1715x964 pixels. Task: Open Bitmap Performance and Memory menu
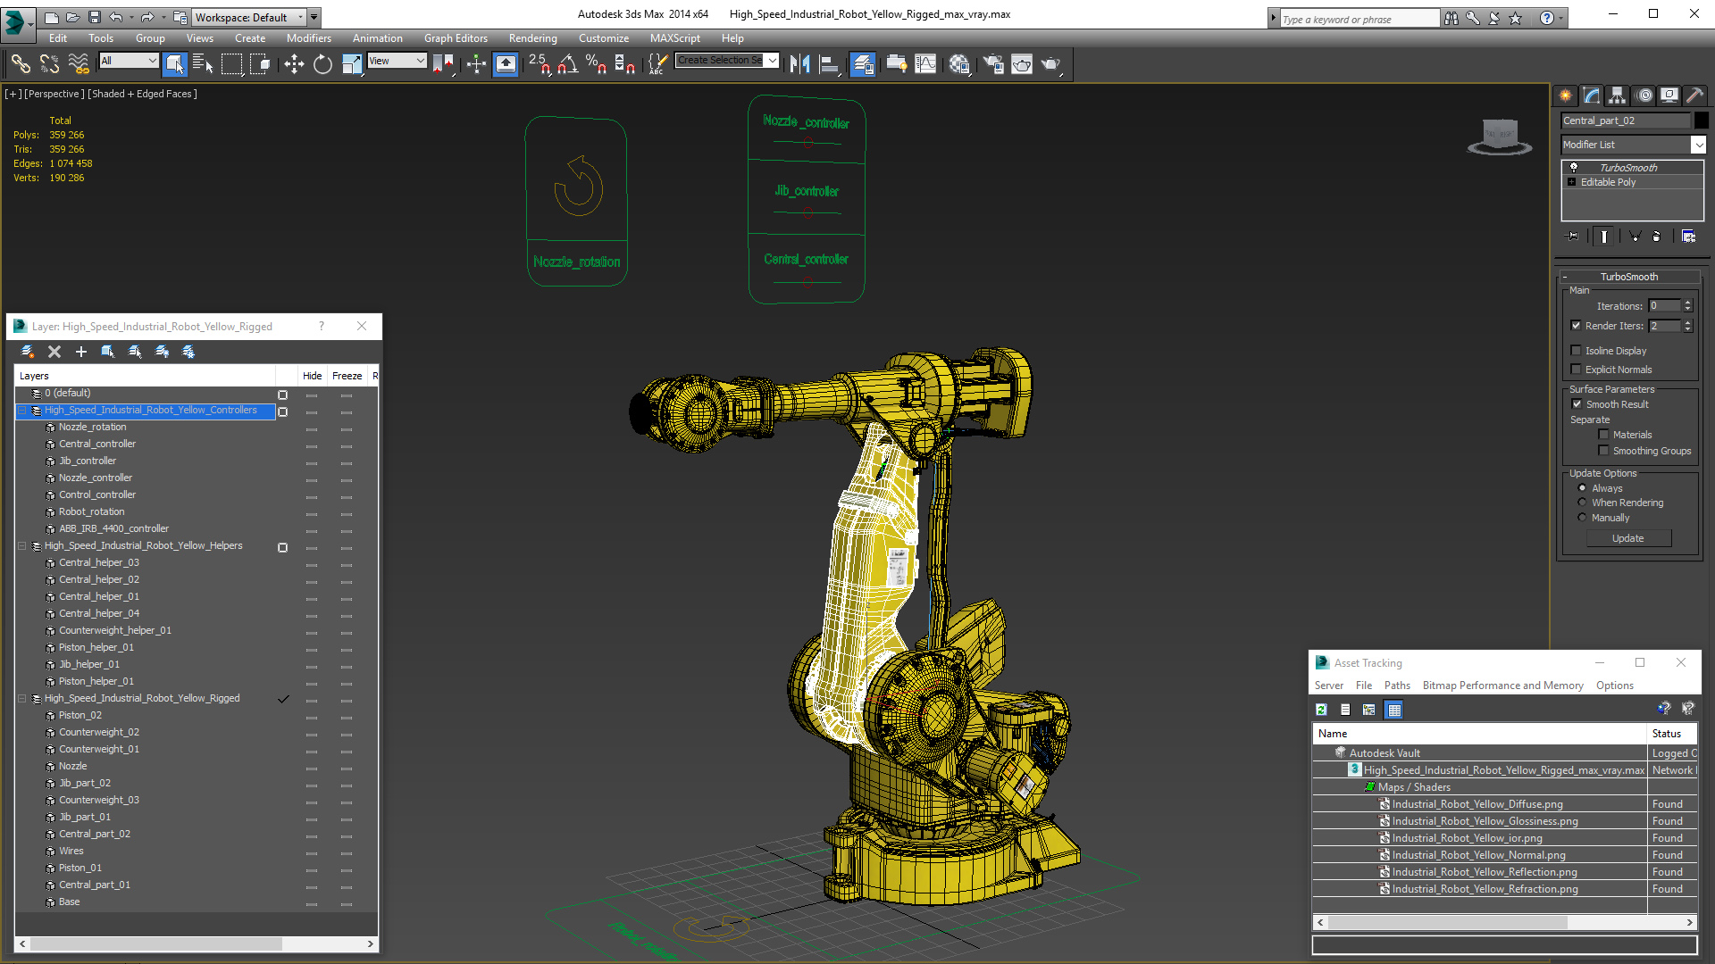[x=1502, y=686]
